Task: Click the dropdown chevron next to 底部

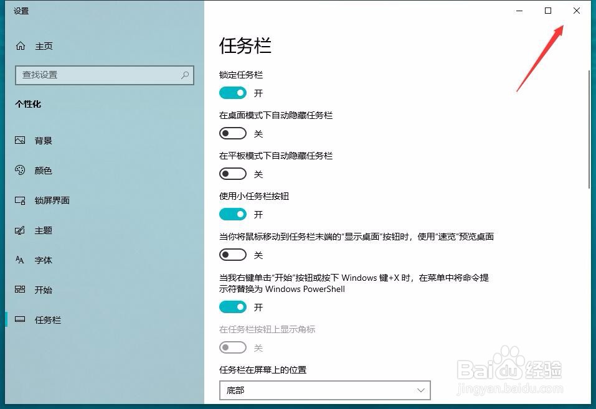Action: click(x=421, y=390)
